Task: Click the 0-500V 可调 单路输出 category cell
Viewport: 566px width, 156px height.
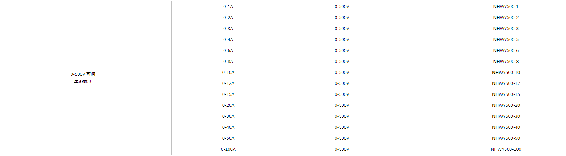Action: [x=83, y=78]
